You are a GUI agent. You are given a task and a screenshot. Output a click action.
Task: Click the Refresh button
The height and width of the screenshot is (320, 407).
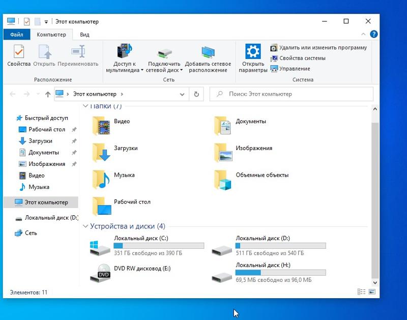tap(196, 94)
